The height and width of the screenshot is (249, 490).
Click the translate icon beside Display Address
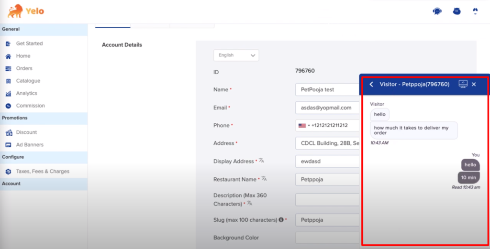(x=262, y=161)
